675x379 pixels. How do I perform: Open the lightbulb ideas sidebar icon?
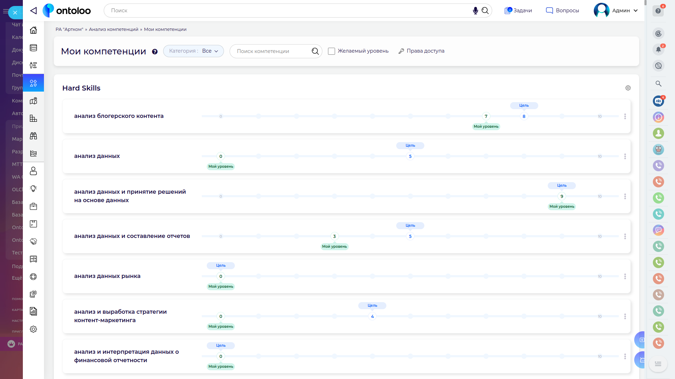[x=33, y=189]
